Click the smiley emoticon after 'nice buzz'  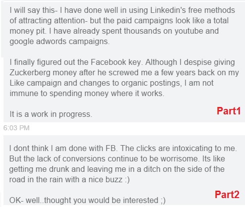[x=127, y=180]
